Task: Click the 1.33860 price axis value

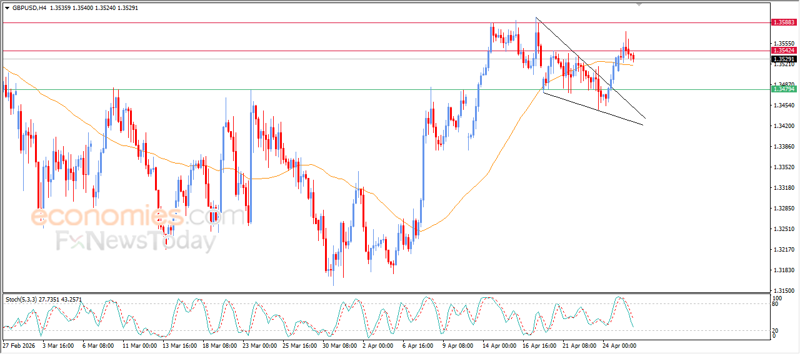Action: [783, 147]
